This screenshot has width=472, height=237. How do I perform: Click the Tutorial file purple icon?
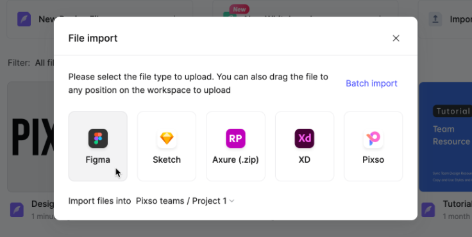pos(428,209)
